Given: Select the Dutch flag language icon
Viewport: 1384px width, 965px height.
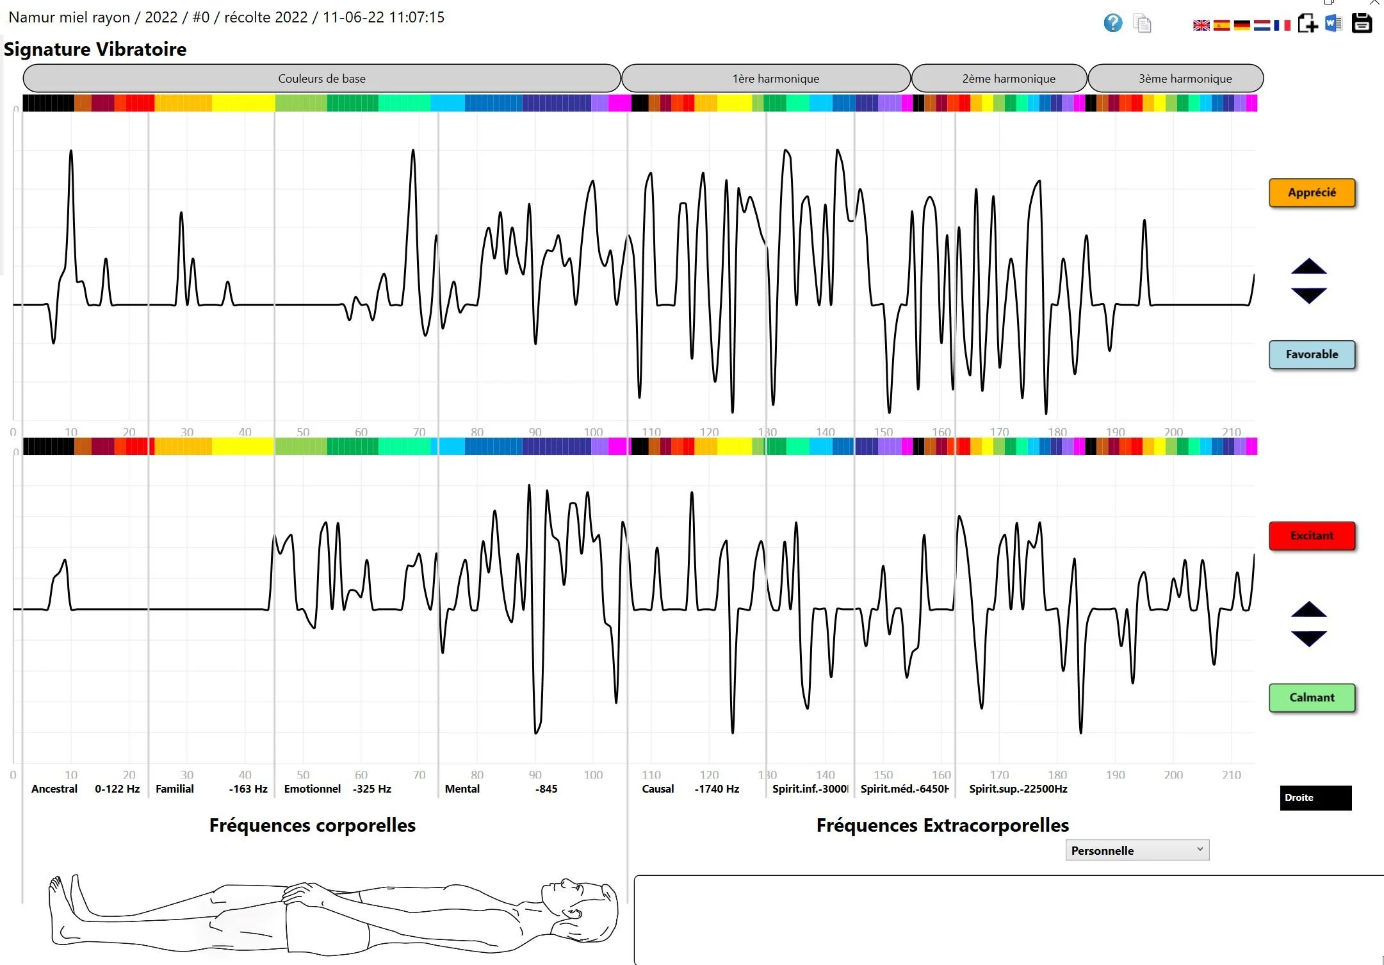Looking at the screenshot, I should coord(1262,25).
